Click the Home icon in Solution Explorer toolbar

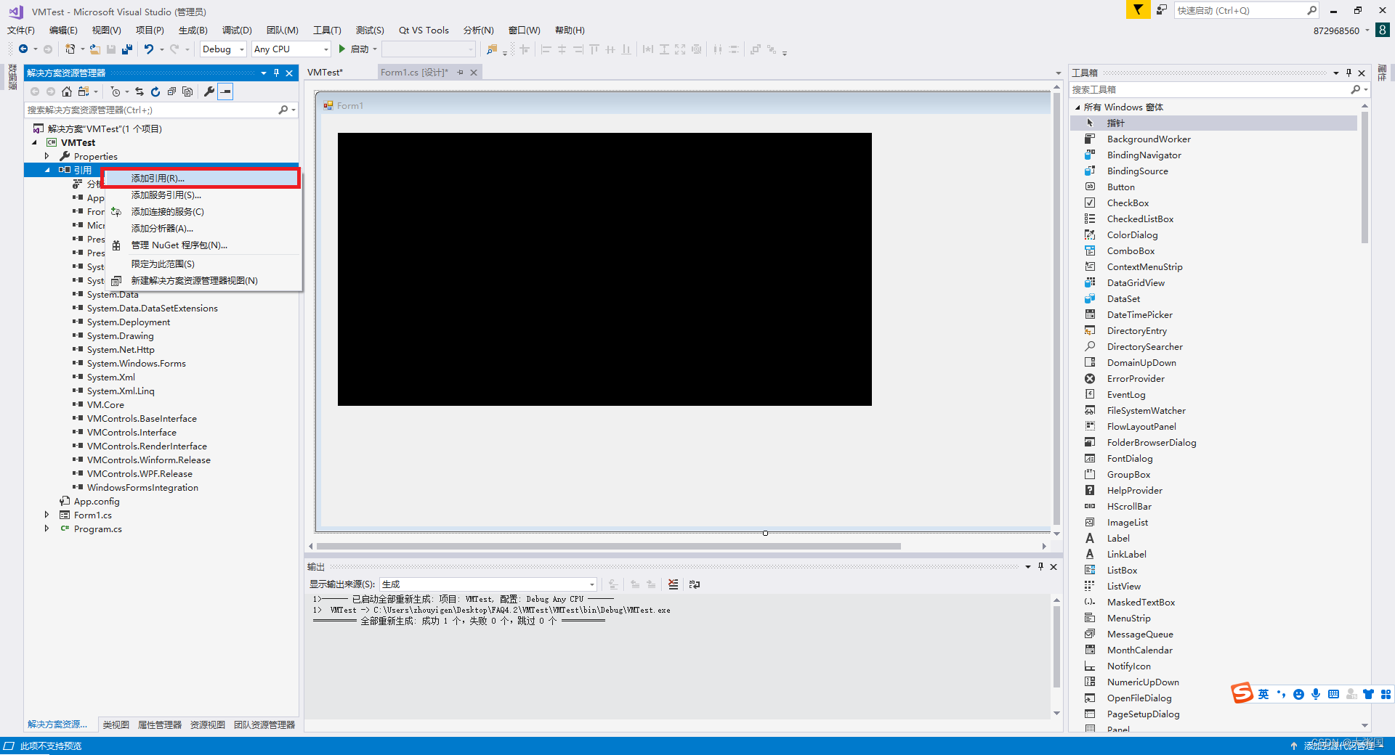click(67, 91)
